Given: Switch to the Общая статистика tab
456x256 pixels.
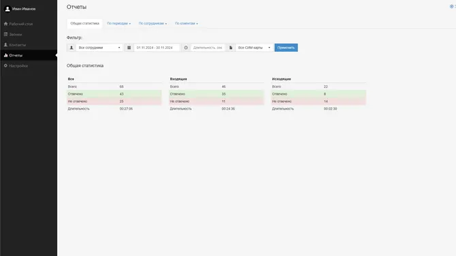Looking at the screenshot, I should 84,24.
